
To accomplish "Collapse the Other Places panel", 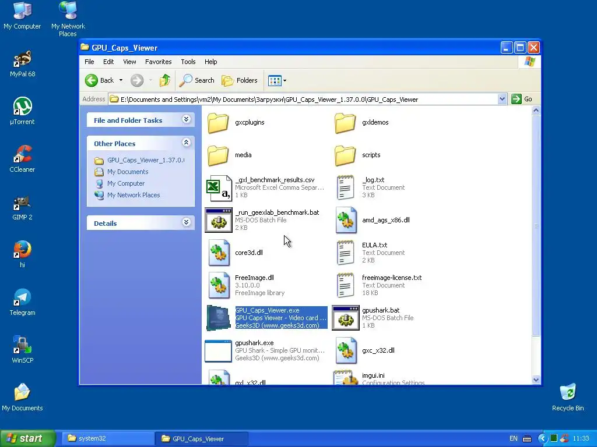I will point(186,143).
